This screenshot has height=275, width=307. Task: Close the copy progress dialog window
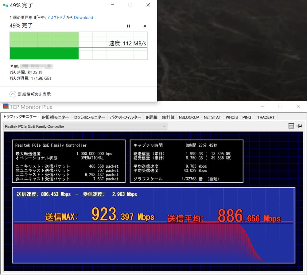point(148,5)
